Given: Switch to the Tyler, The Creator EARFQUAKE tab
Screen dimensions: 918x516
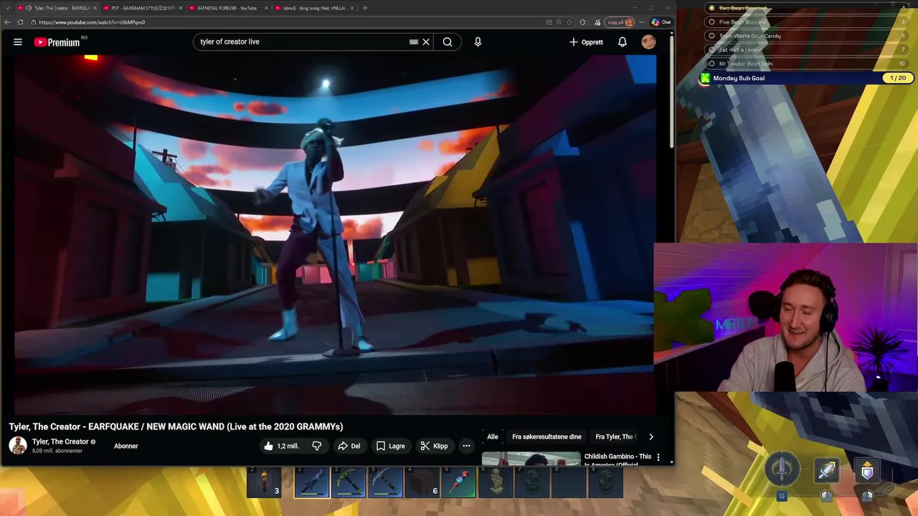Looking at the screenshot, I should pyautogui.click(x=56, y=8).
